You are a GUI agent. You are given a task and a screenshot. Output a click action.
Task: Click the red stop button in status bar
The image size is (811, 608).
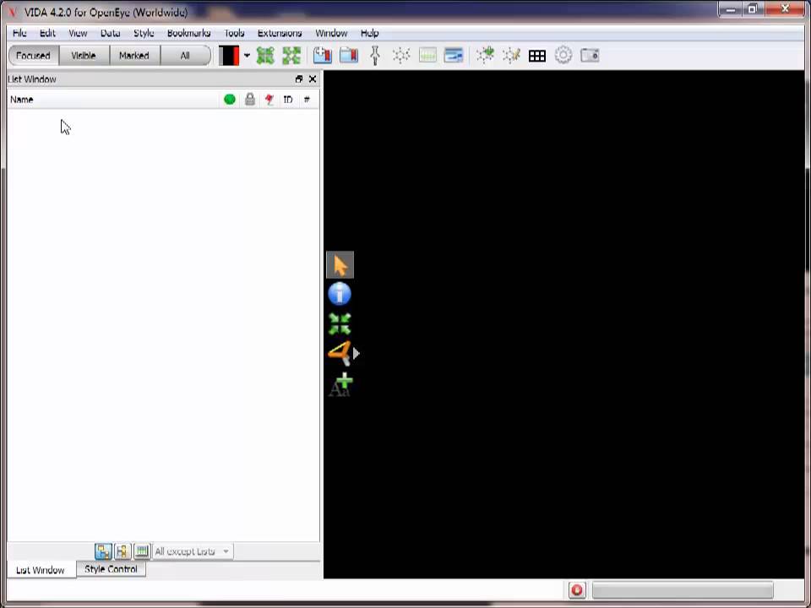point(577,590)
